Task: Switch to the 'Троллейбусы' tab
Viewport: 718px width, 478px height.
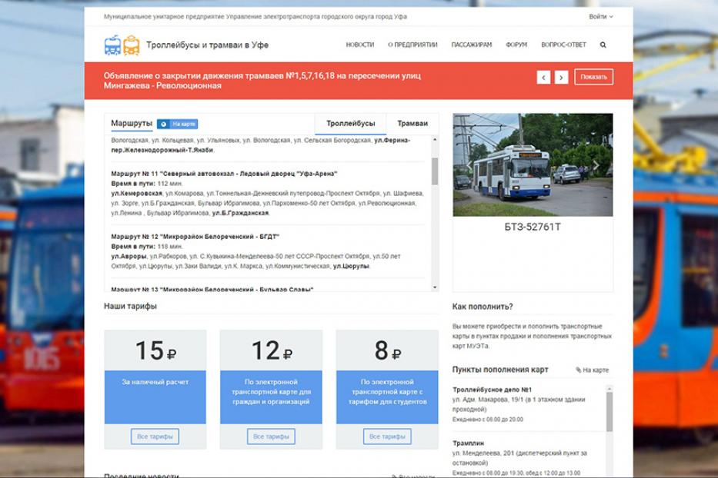Action: point(350,124)
